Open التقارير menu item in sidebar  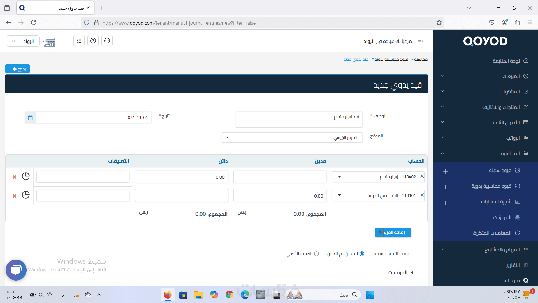[x=513, y=265]
